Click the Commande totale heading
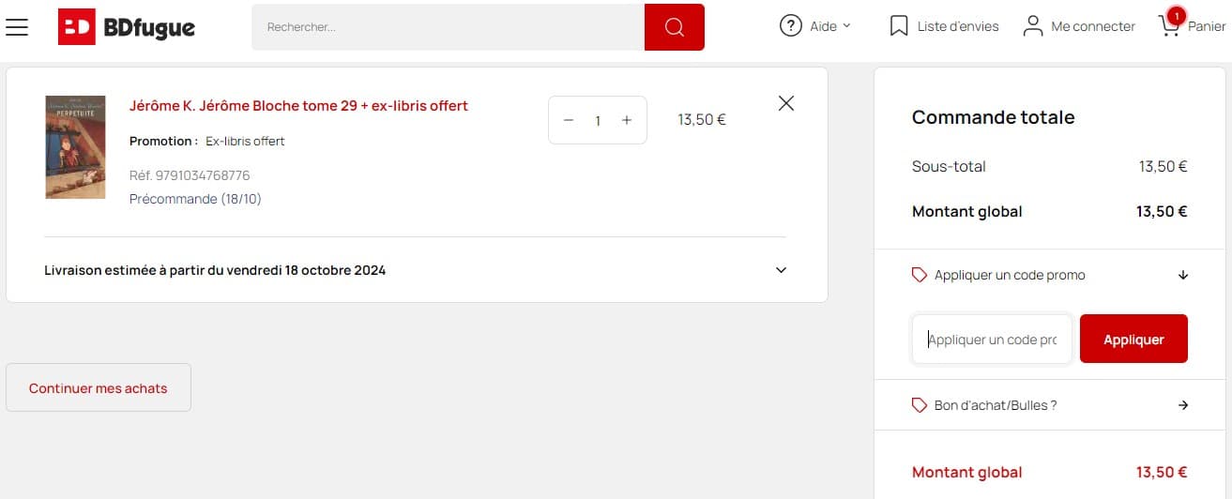 point(993,117)
